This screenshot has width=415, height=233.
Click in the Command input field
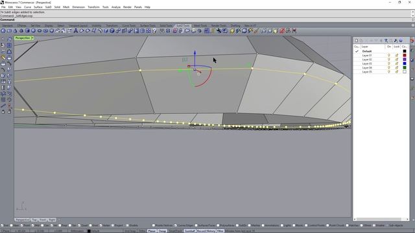(212, 20)
